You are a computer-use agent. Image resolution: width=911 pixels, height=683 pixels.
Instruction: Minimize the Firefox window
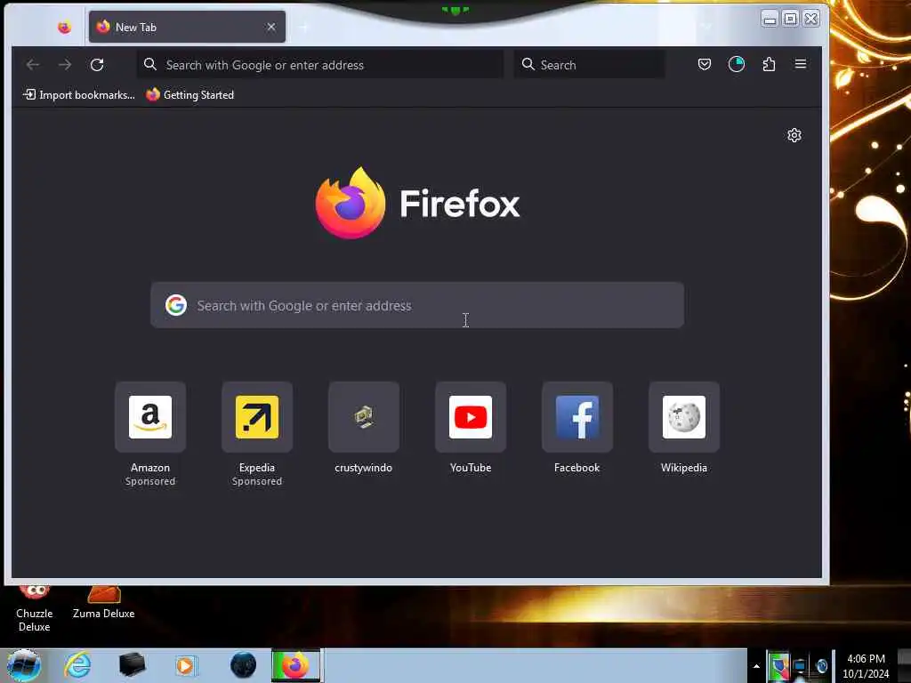770,19
